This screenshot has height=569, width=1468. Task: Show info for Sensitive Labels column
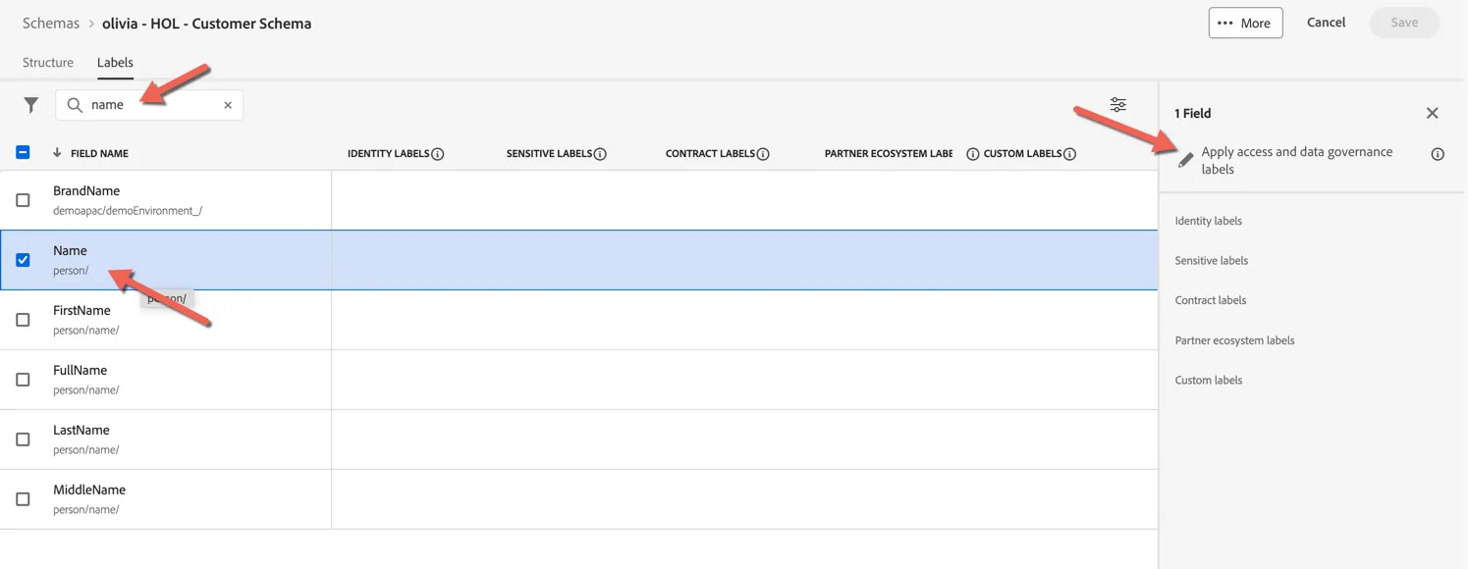[x=600, y=154]
